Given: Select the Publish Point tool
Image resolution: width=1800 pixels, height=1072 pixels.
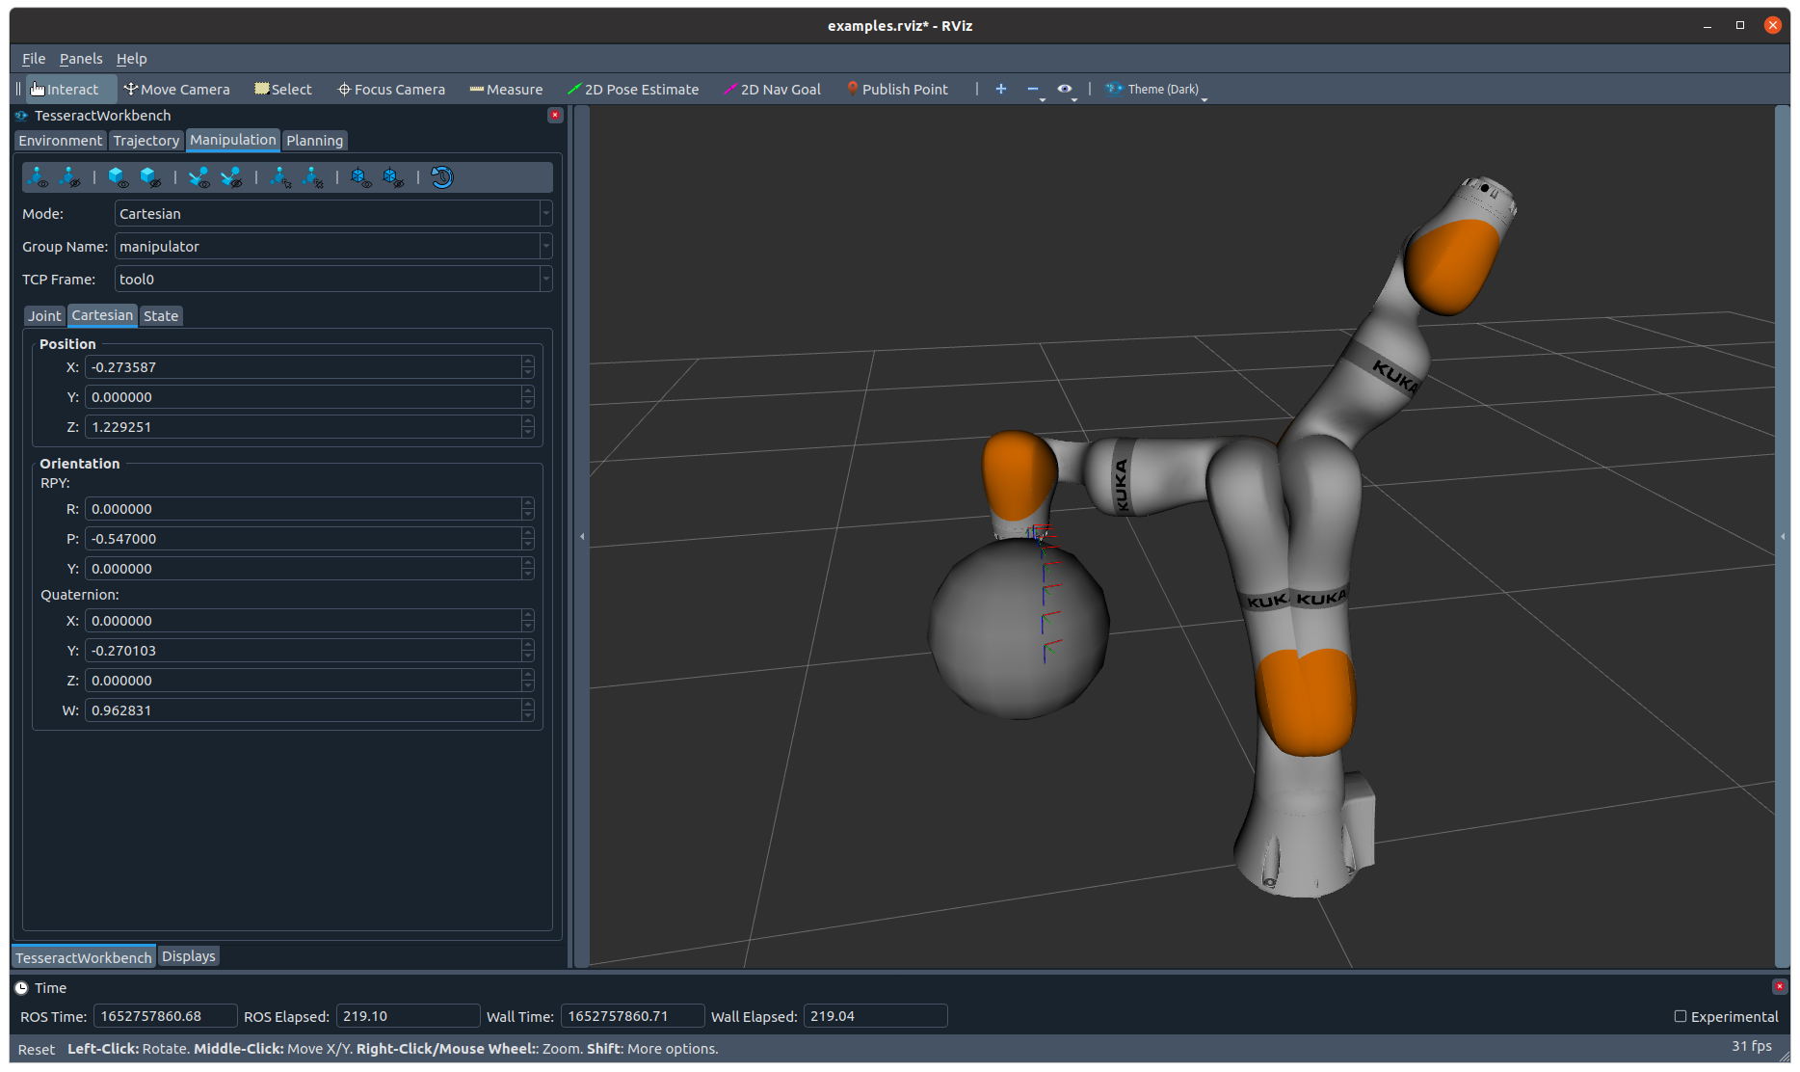Looking at the screenshot, I should tap(897, 90).
